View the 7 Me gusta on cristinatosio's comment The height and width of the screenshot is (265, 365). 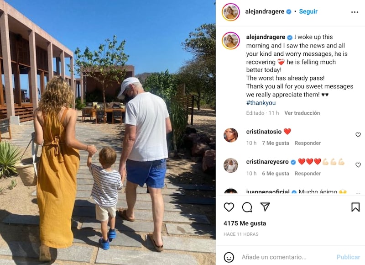tap(276, 143)
